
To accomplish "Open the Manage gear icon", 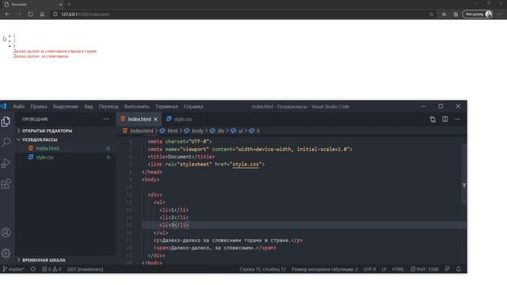I will [x=6, y=253].
